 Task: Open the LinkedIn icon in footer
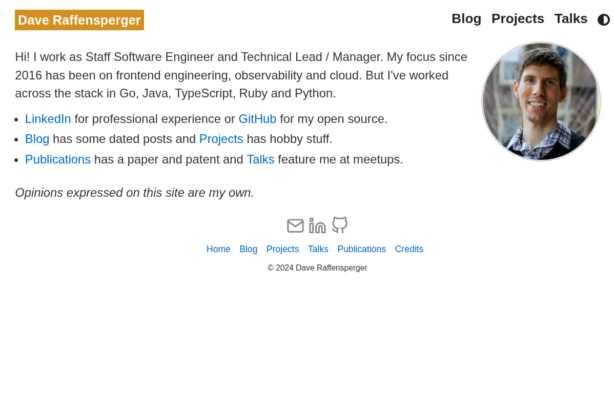(317, 225)
